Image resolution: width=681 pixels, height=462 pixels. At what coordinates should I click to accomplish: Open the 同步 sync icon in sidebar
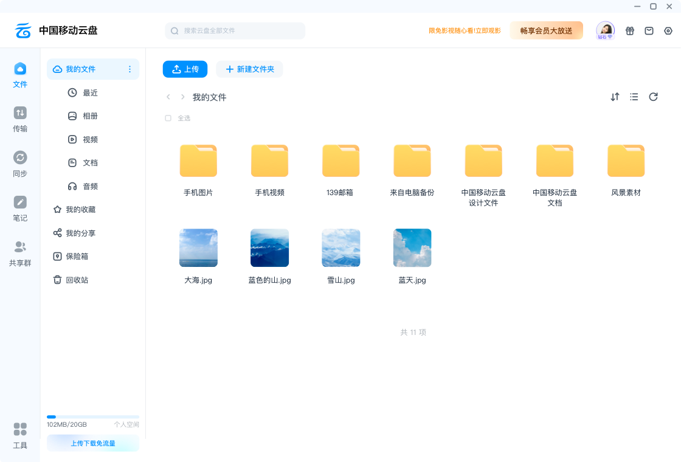[x=20, y=158]
